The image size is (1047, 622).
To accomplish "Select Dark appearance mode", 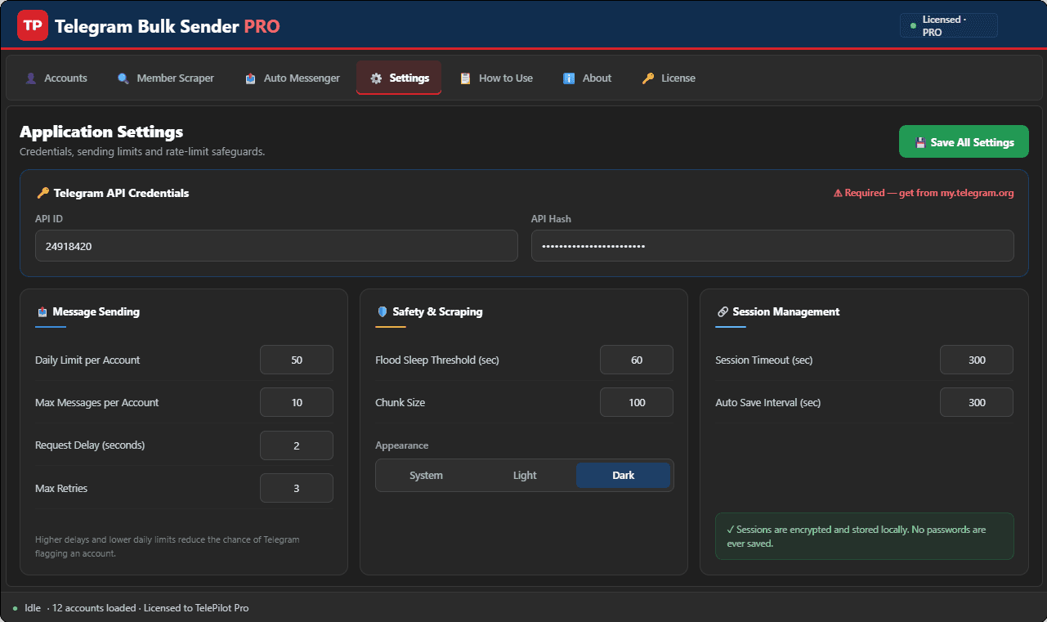I will (624, 476).
